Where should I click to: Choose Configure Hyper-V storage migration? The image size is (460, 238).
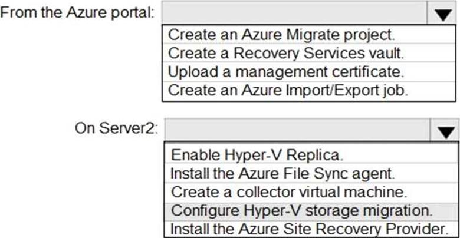click(x=301, y=210)
